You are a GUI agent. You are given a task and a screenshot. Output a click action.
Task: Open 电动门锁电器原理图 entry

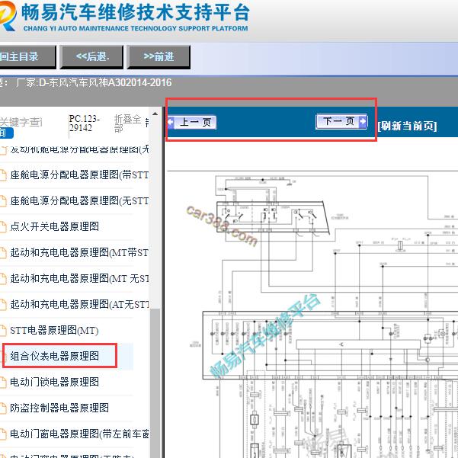tap(55, 382)
